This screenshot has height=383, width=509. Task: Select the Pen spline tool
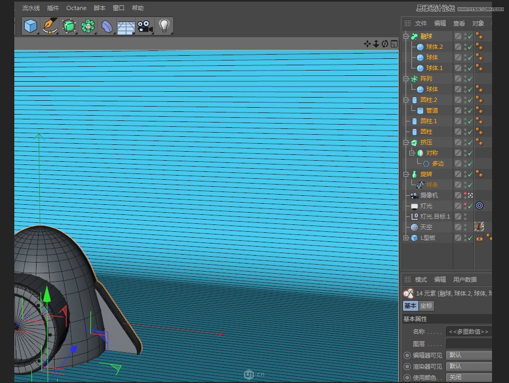click(x=50, y=25)
